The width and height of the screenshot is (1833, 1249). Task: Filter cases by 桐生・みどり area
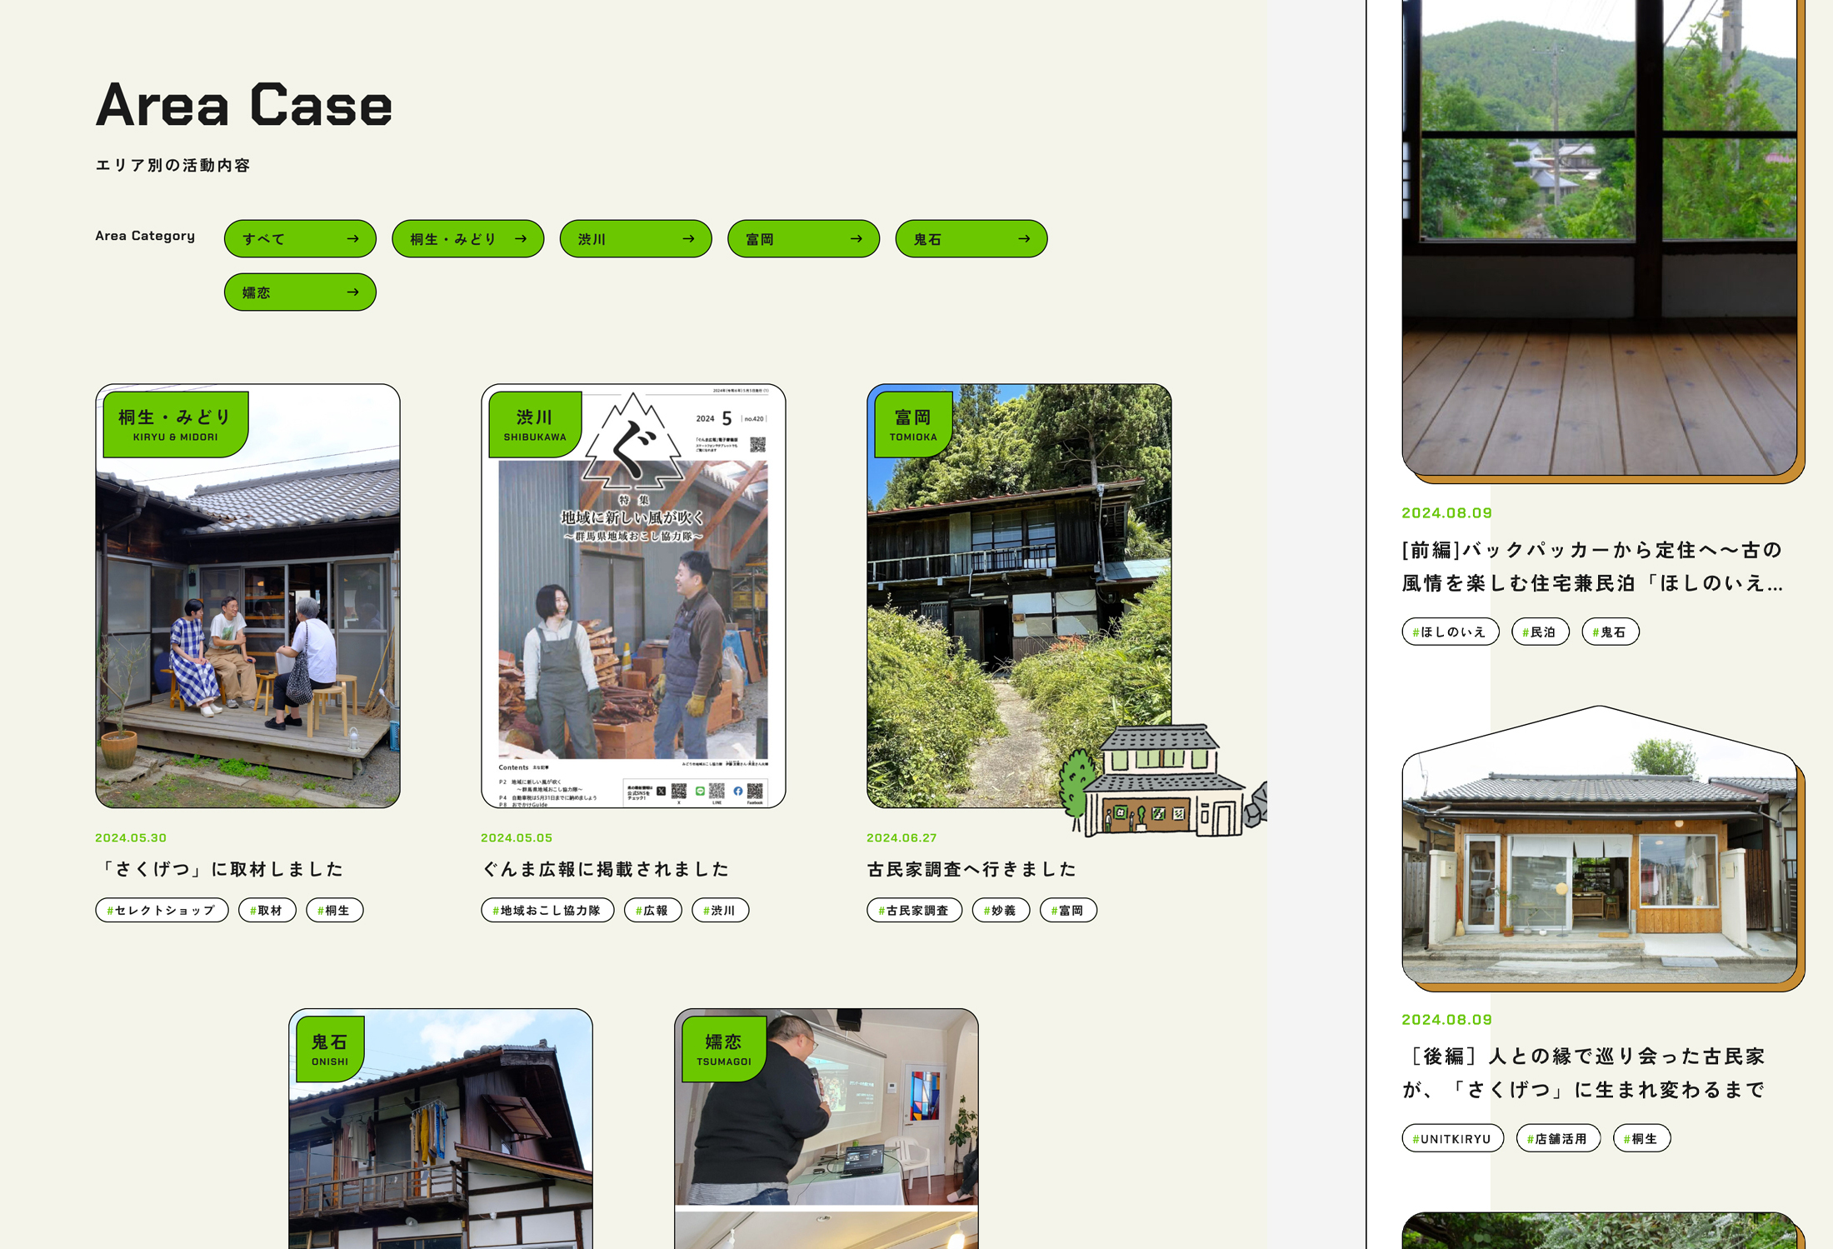pyautogui.click(x=467, y=239)
